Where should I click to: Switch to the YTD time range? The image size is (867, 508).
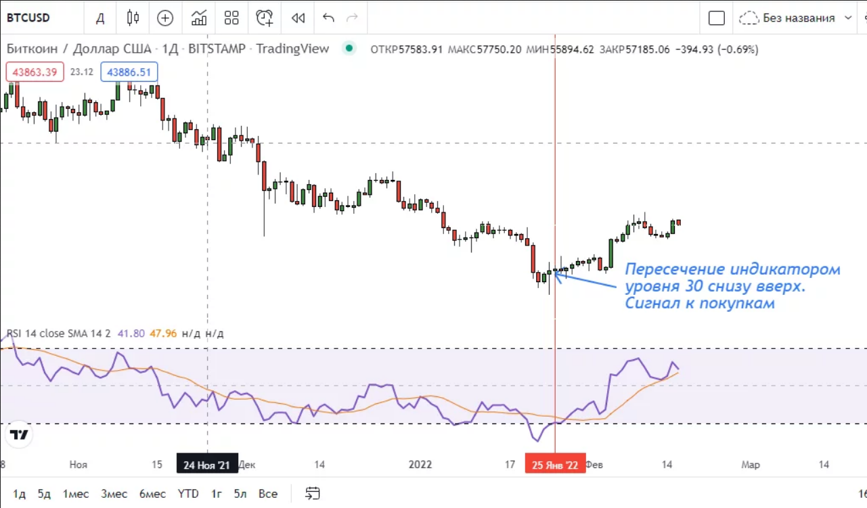click(x=187, y=494)
